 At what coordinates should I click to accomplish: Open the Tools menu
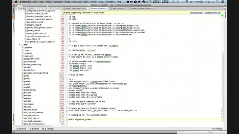click(x=94, y=1)
